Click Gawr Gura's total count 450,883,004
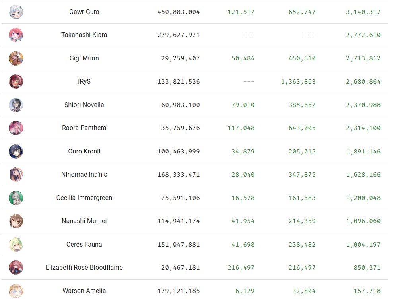This screenshot has width=404, height=305. coord(179,12)
